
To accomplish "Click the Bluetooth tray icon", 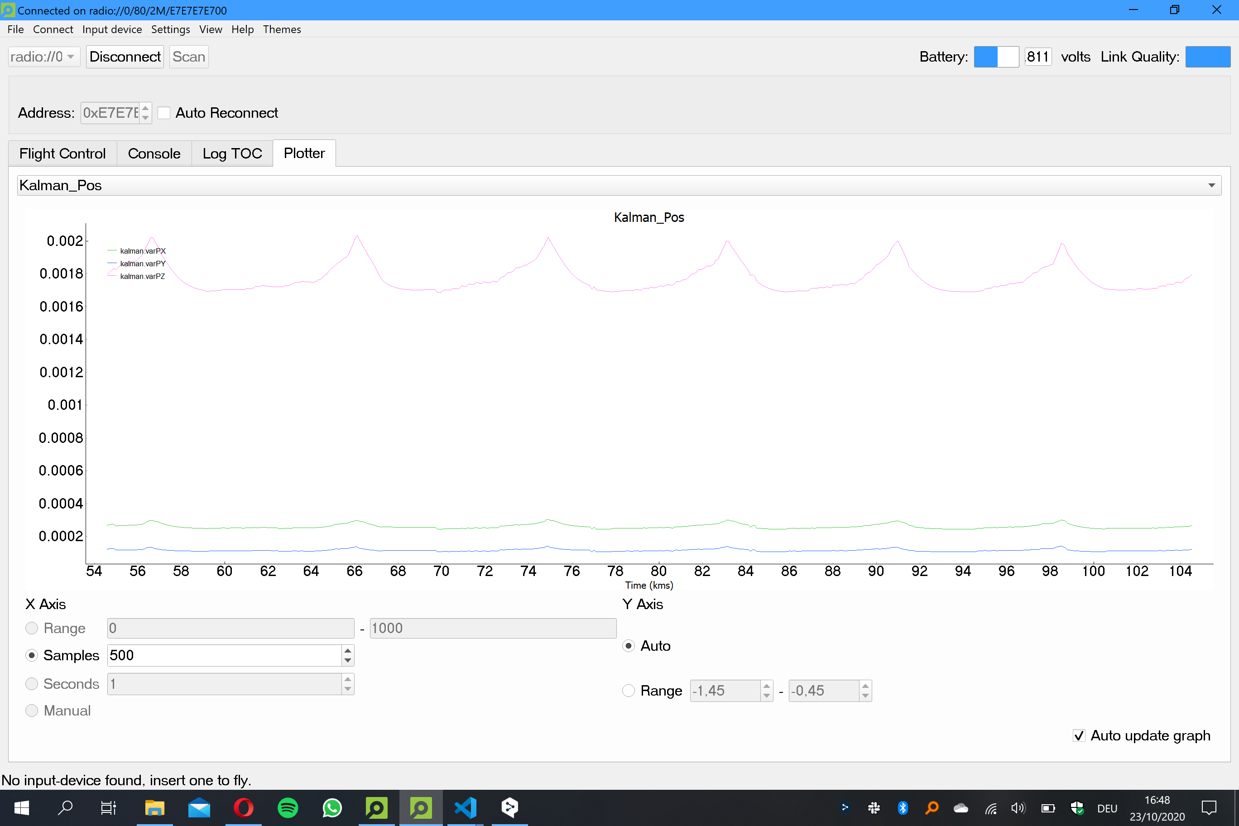I will pyautogui.click(x=903, y=807).
